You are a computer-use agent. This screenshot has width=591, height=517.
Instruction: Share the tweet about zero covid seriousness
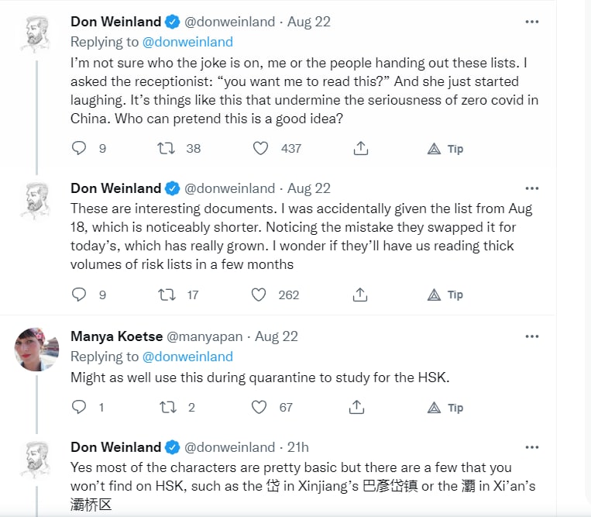(360, 148)
